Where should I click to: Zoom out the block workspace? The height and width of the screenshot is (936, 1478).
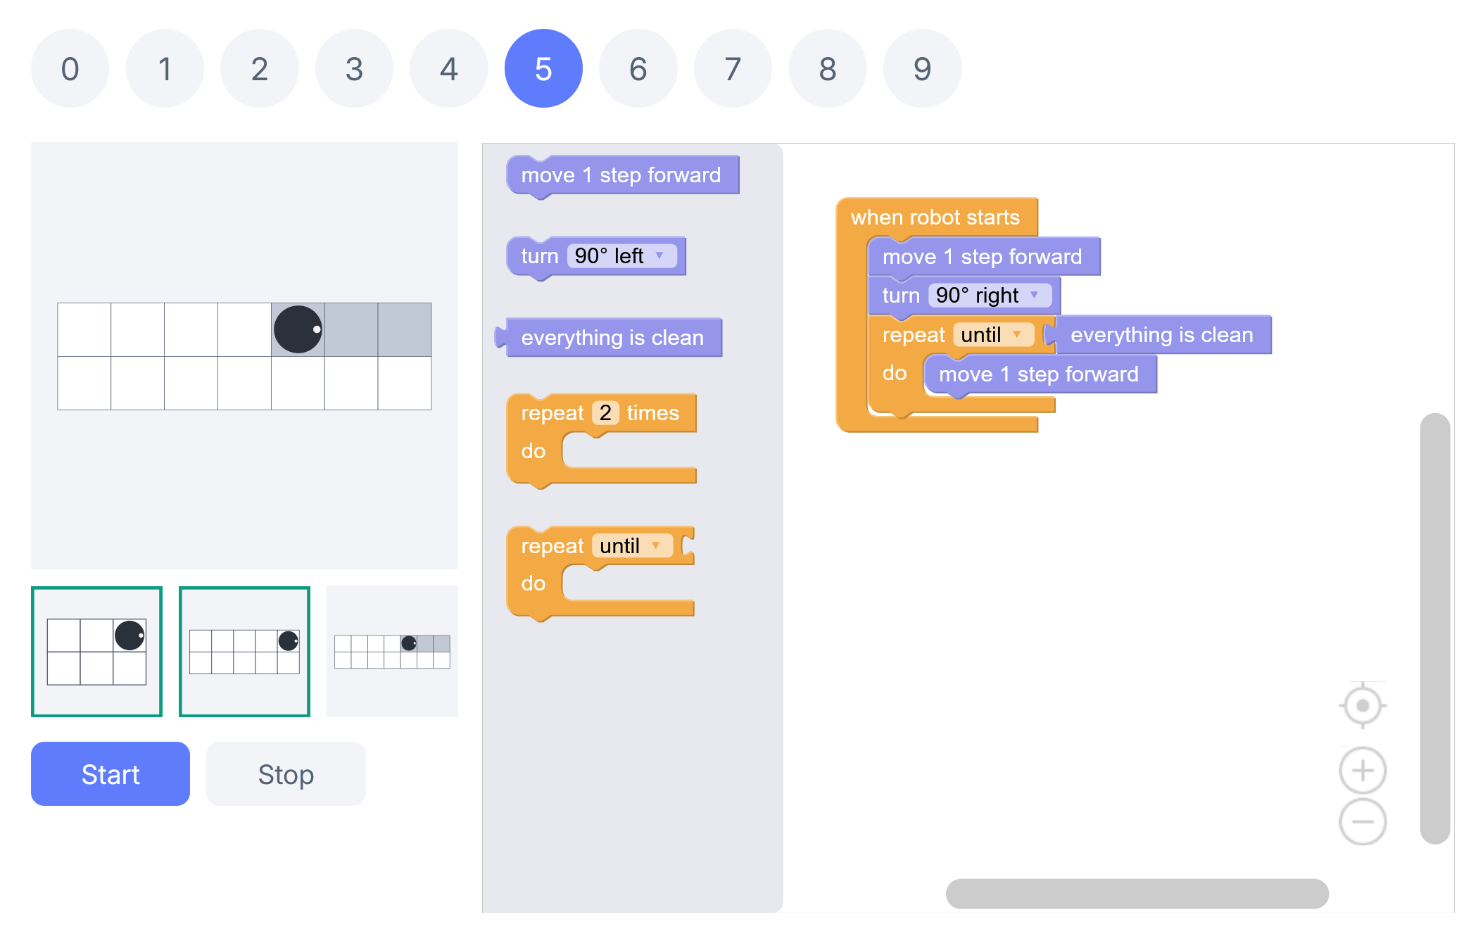[1363, 821]
